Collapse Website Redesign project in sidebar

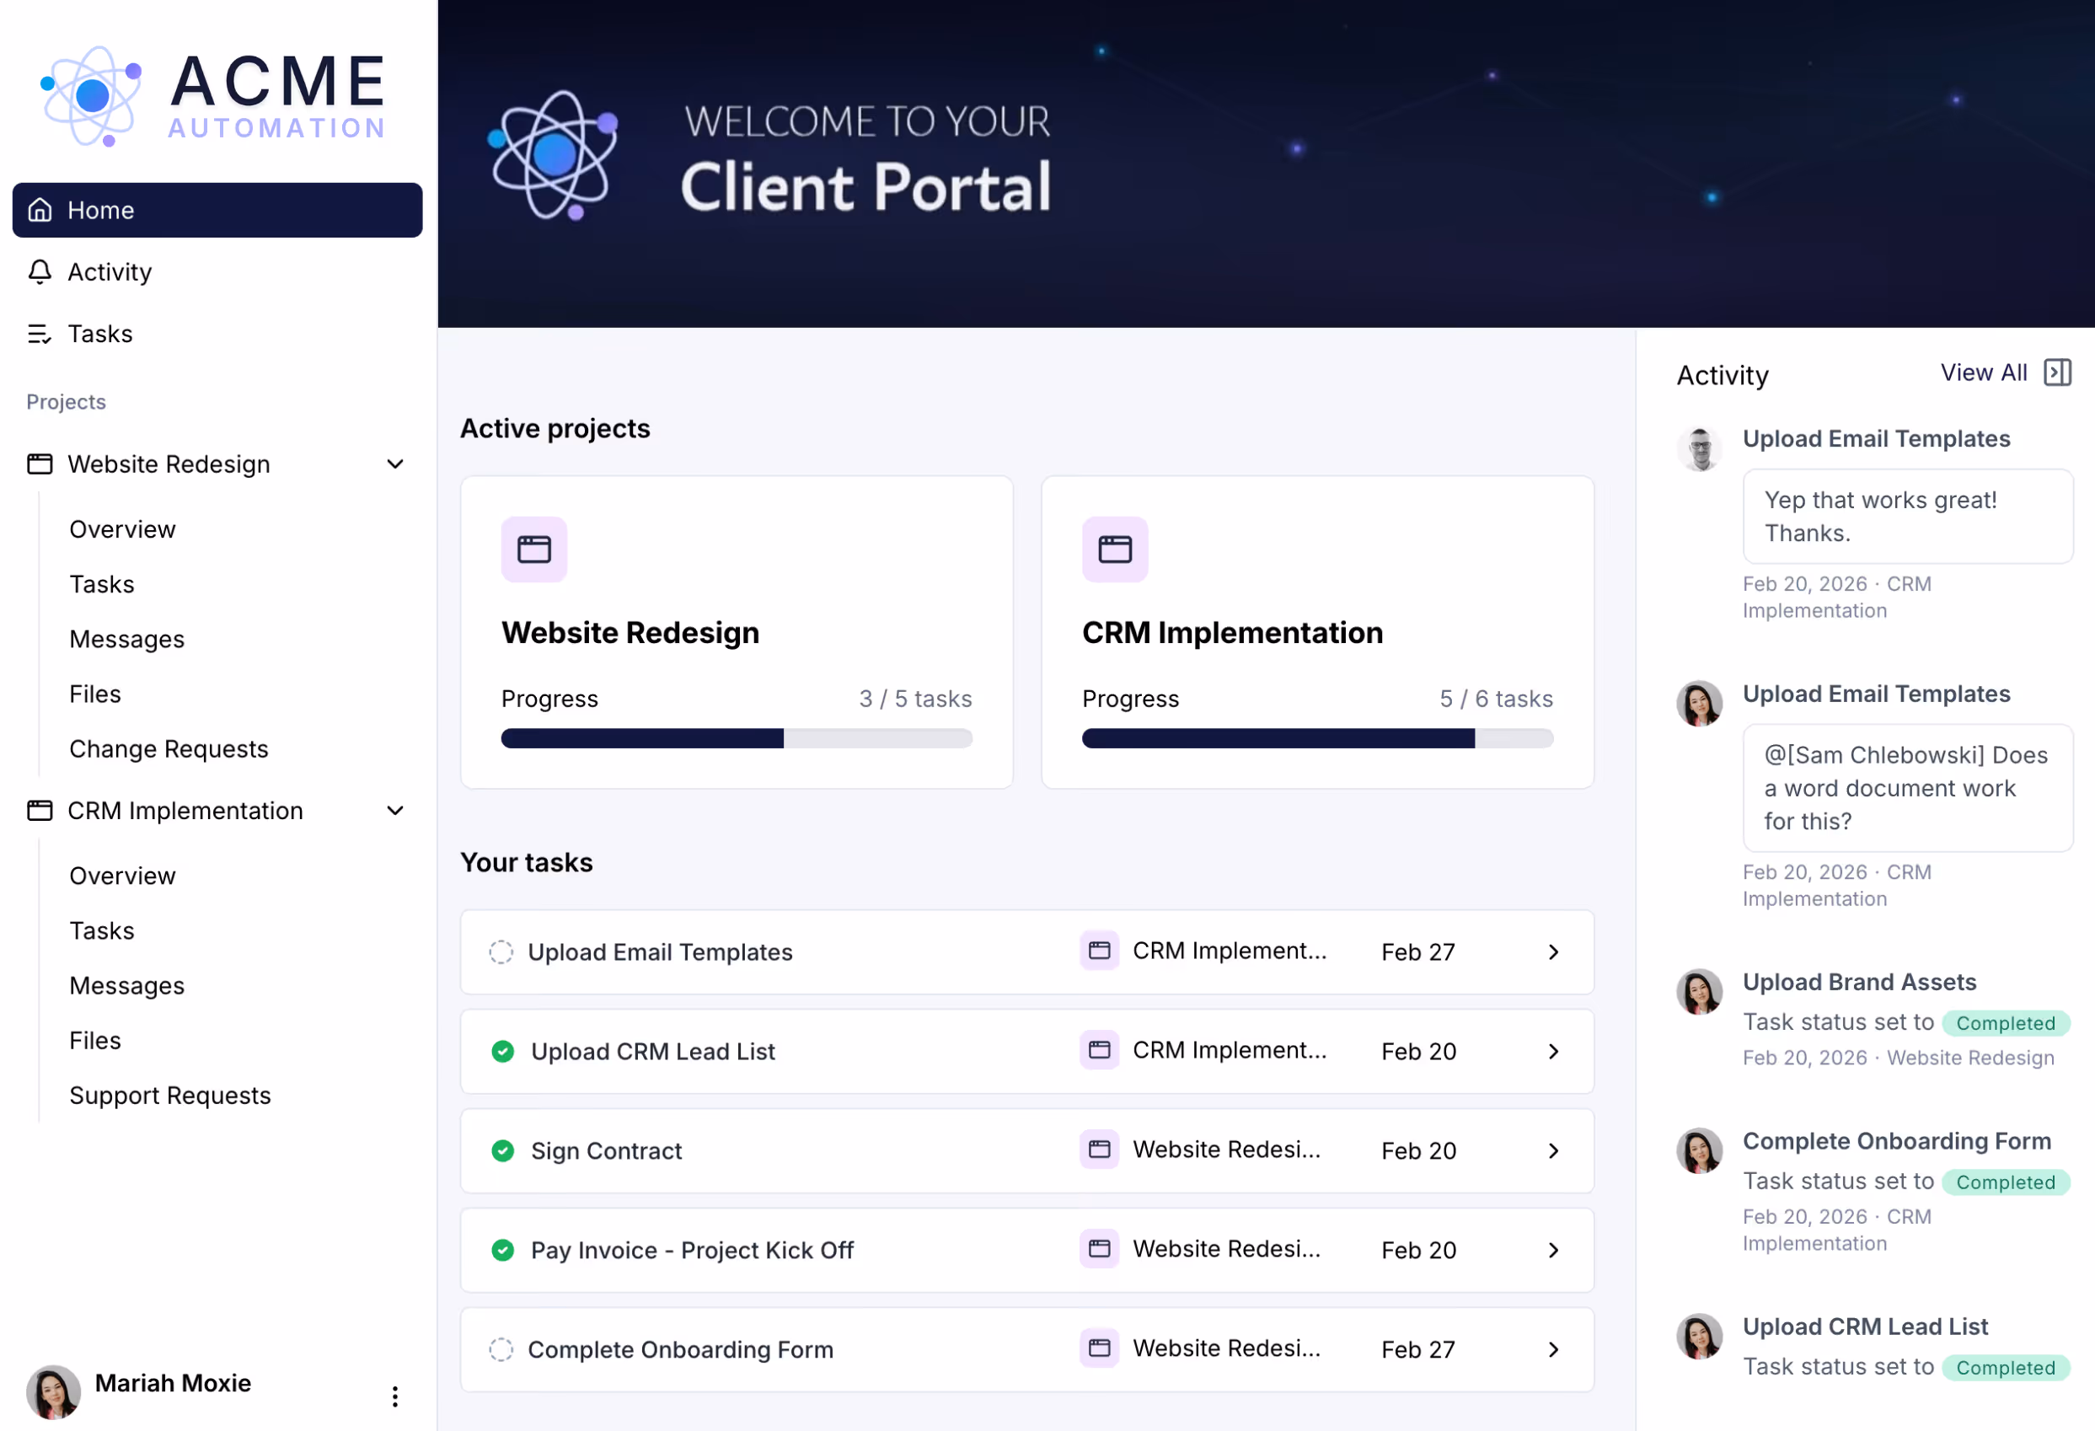coord(395,464)
